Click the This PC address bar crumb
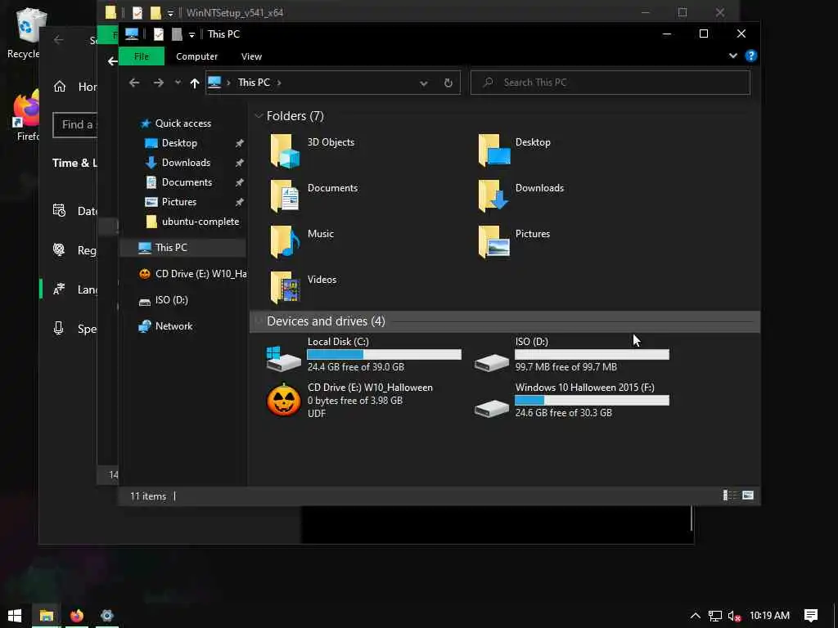 coord(254,83)
